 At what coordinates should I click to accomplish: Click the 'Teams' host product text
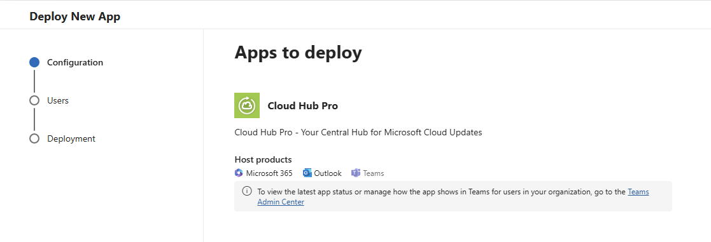374,173
